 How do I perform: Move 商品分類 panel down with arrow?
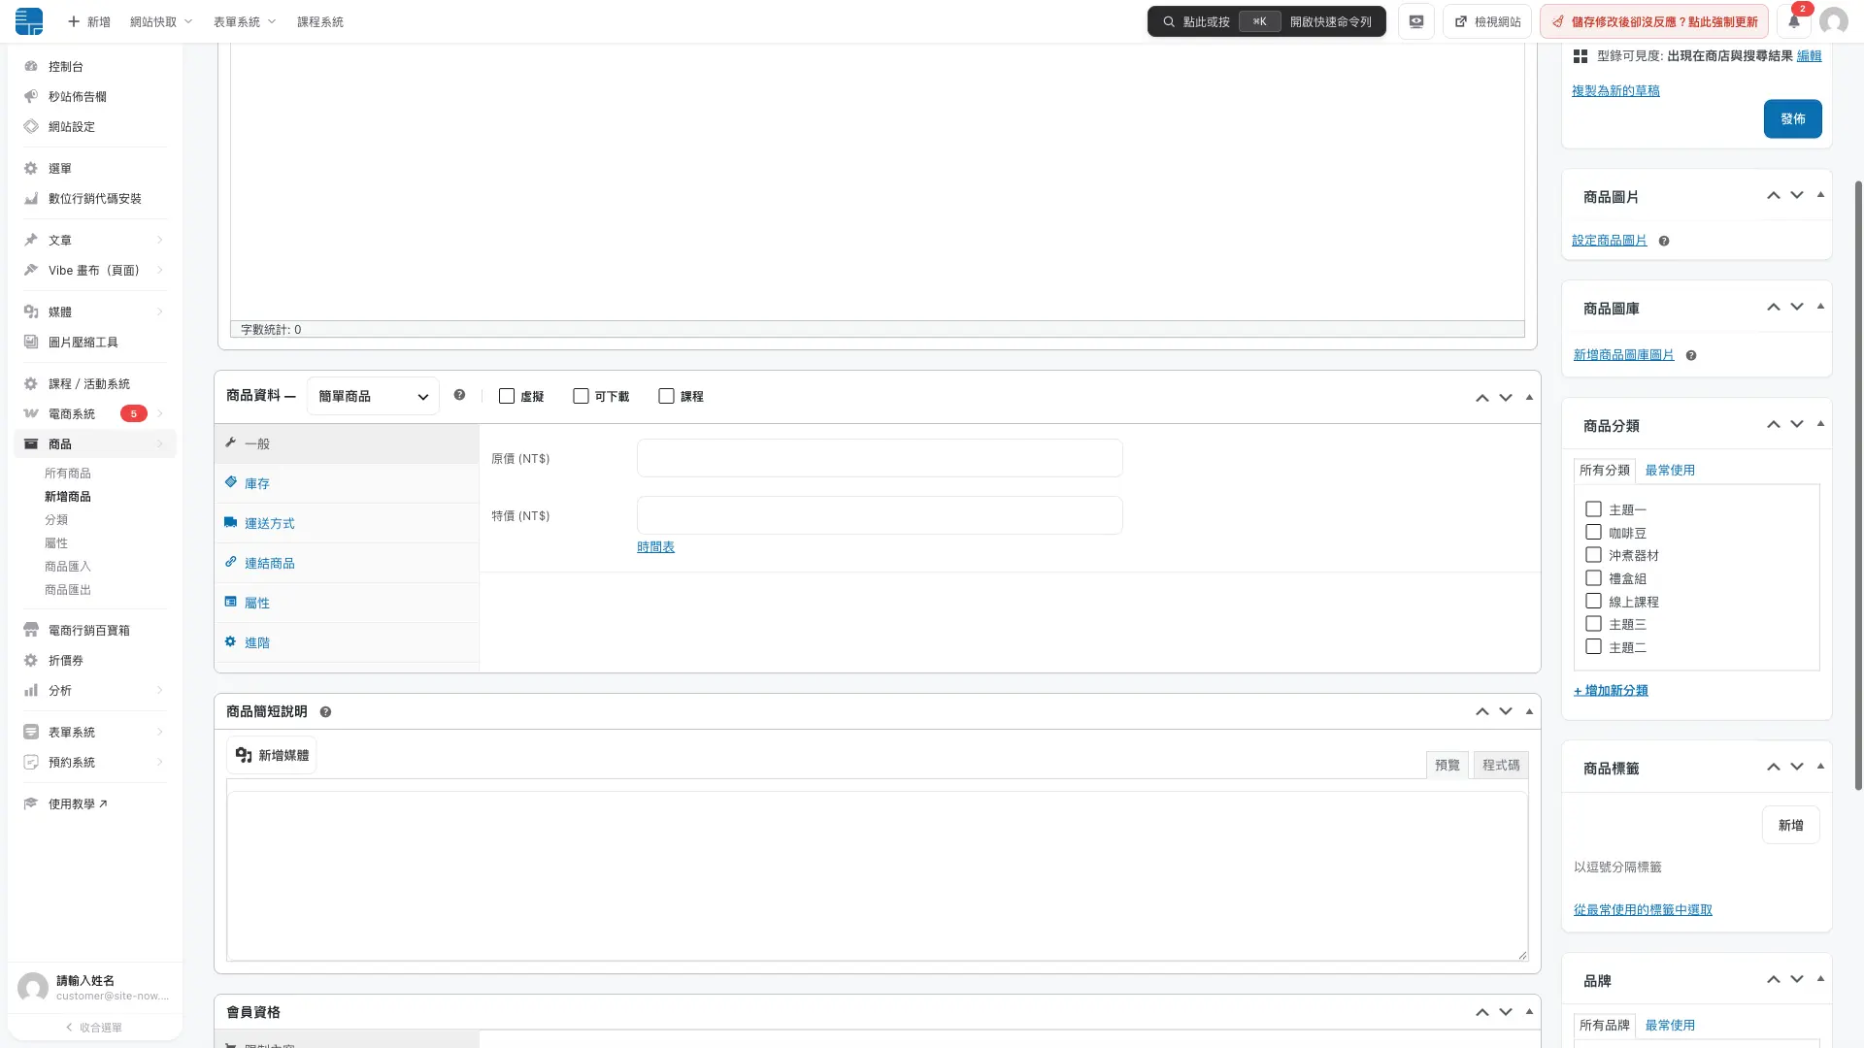click(x=1797, y=424)
